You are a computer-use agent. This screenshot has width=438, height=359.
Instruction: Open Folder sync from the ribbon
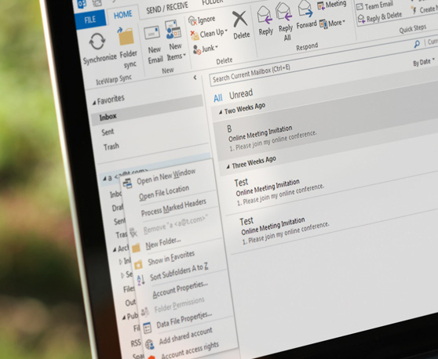click(126, 37)
